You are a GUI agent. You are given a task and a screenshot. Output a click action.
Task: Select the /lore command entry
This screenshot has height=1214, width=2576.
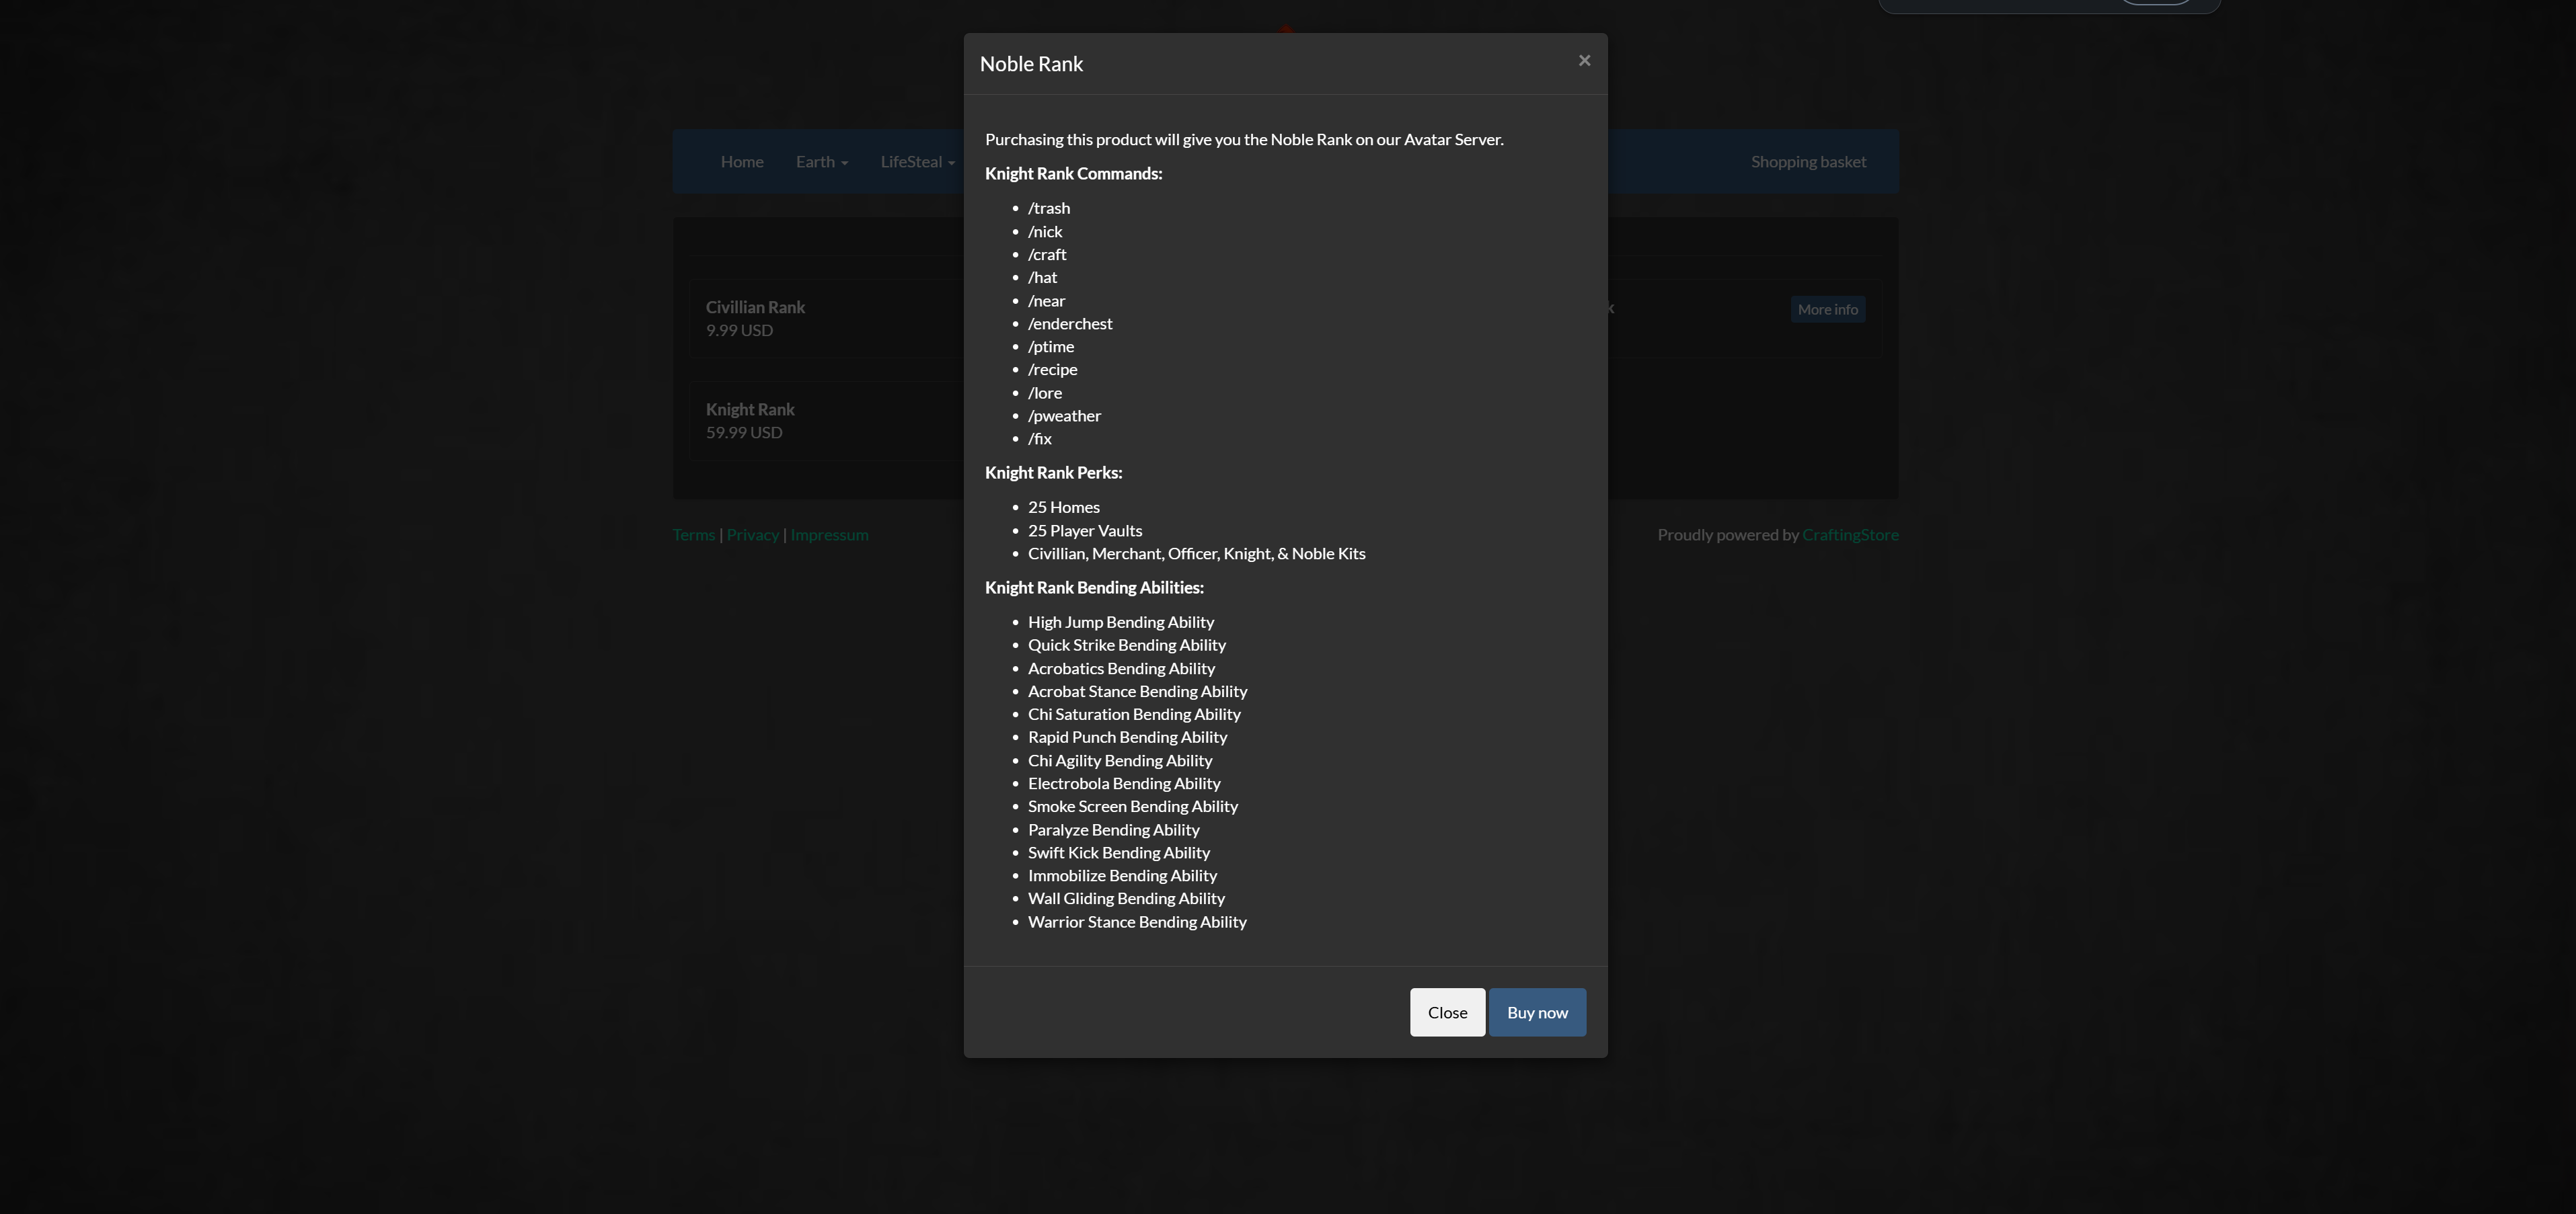click(x=1045, y=393)
